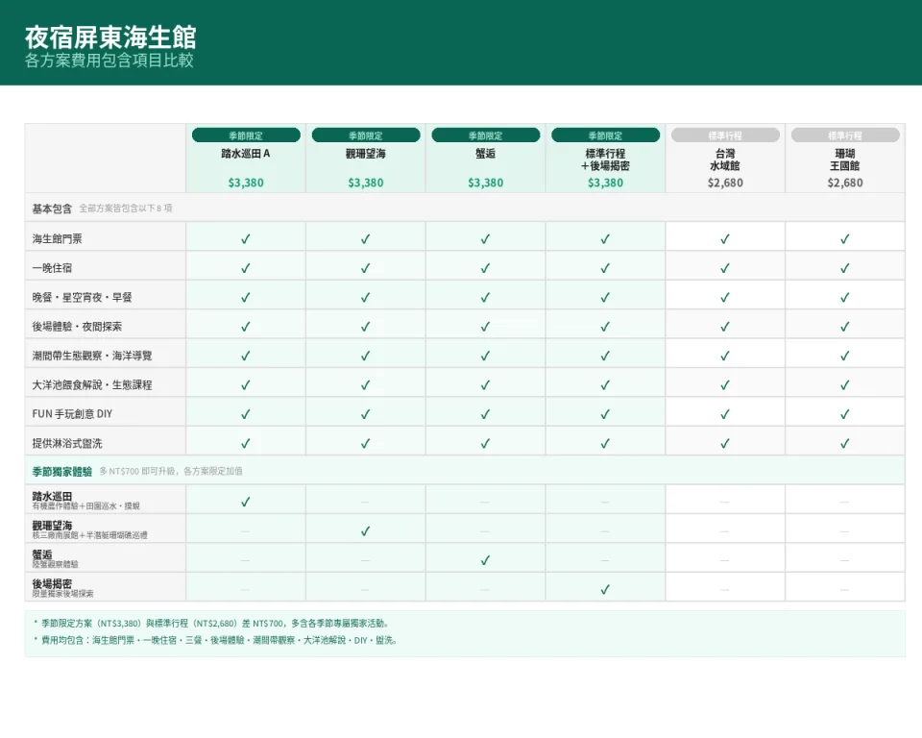
Task: Click the 標準行程 badge above 珊瑚王國館
Action: coord(845,135)
